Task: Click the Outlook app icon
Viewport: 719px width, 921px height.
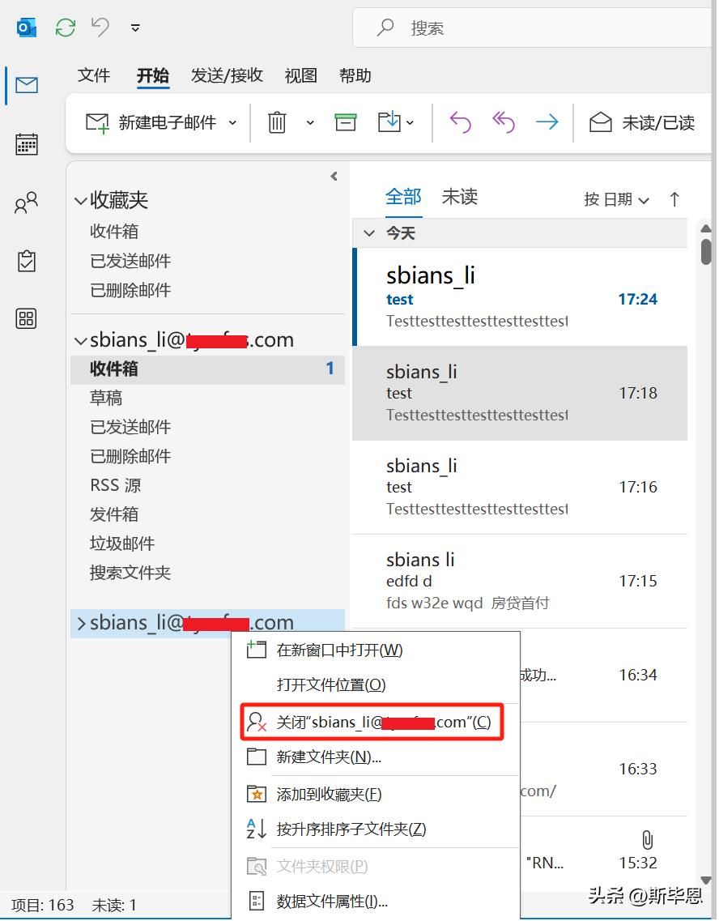Action: click(x=27, y=28)
